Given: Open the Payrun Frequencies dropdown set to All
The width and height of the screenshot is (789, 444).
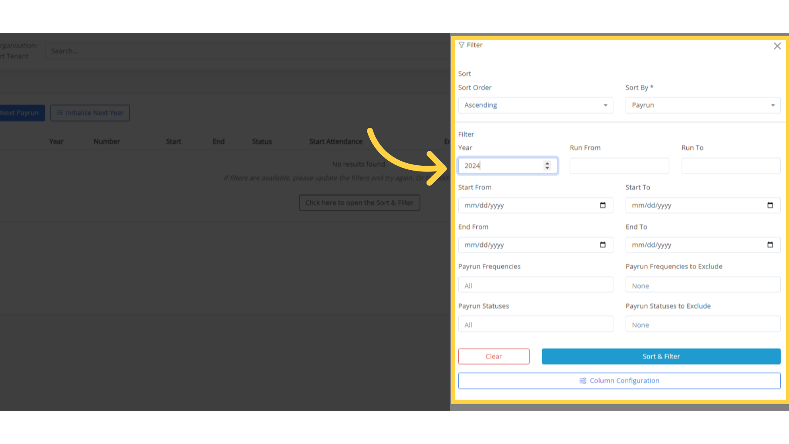Looking at the screenshot, I should tap(535, 284).
